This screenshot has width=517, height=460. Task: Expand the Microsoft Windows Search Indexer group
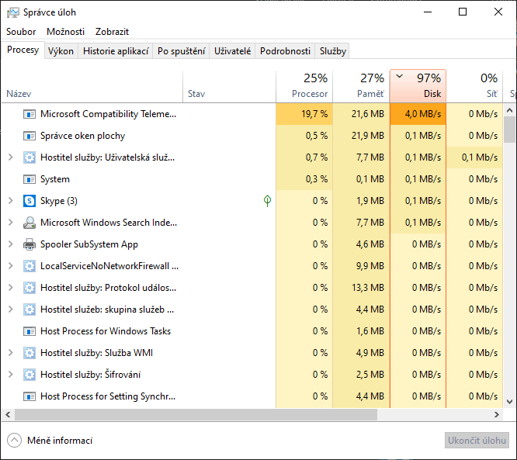tap(10, 223)
